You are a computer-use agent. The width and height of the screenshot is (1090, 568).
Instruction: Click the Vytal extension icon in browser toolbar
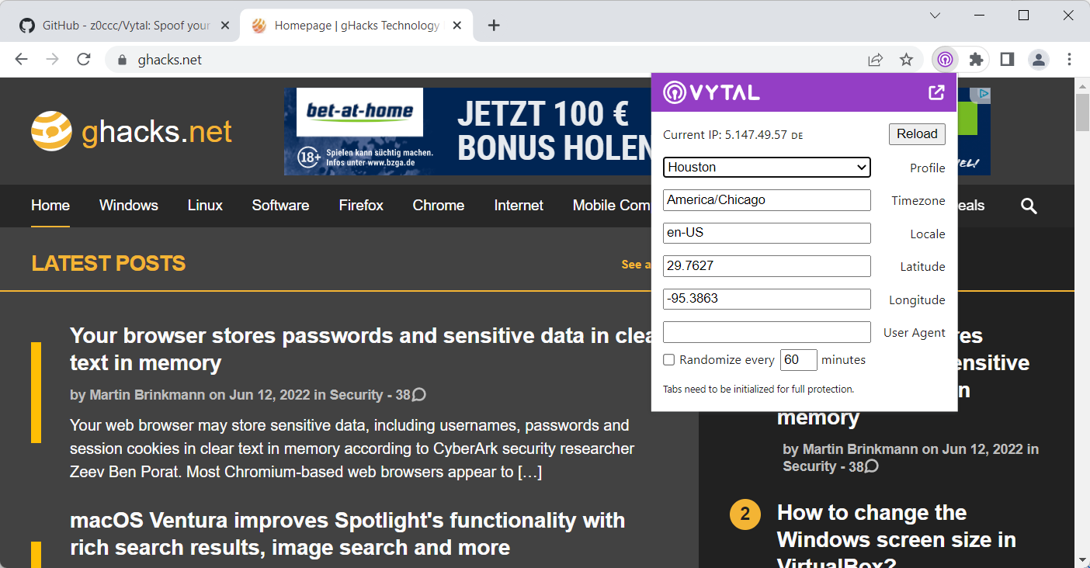coord(945,59)
